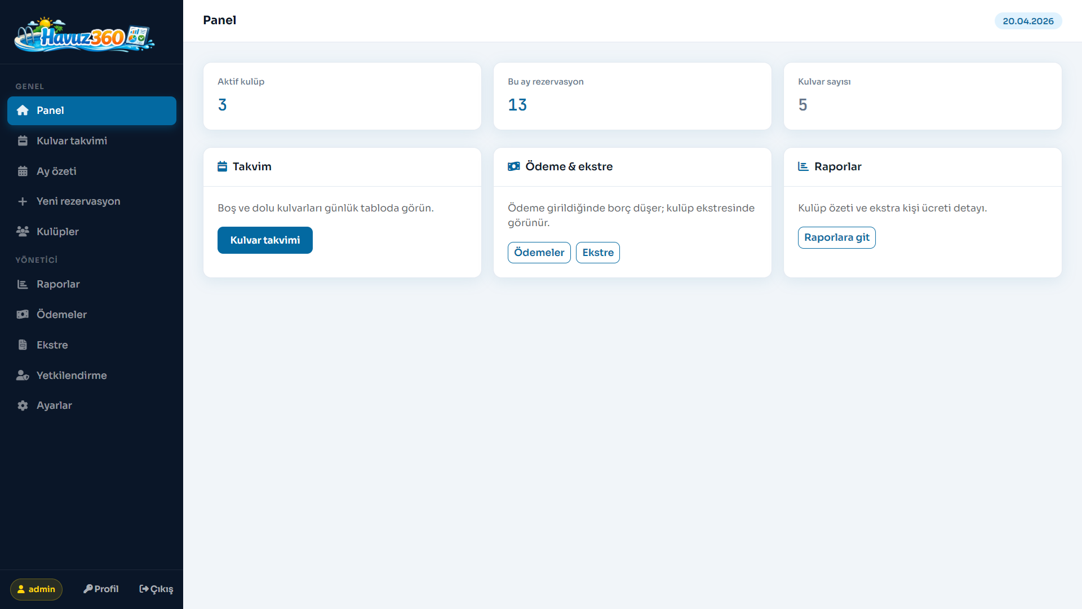Click the plus icon for Yeni rezervasyon
The width and height of the screenshot is (1082, 609).
(x=23, y=201)
